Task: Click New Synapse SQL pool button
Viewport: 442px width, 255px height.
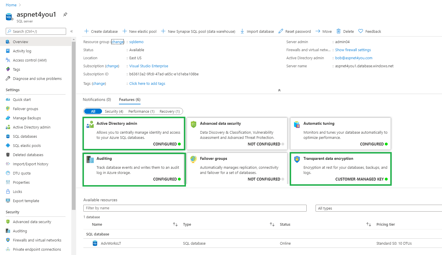Action: [198, 31]
